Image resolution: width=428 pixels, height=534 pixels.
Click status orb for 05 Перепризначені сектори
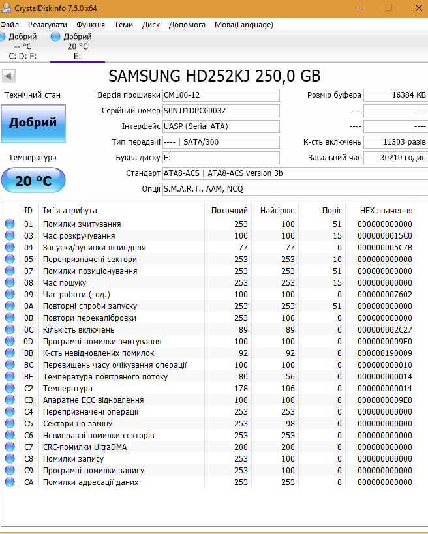pos(10,259)
